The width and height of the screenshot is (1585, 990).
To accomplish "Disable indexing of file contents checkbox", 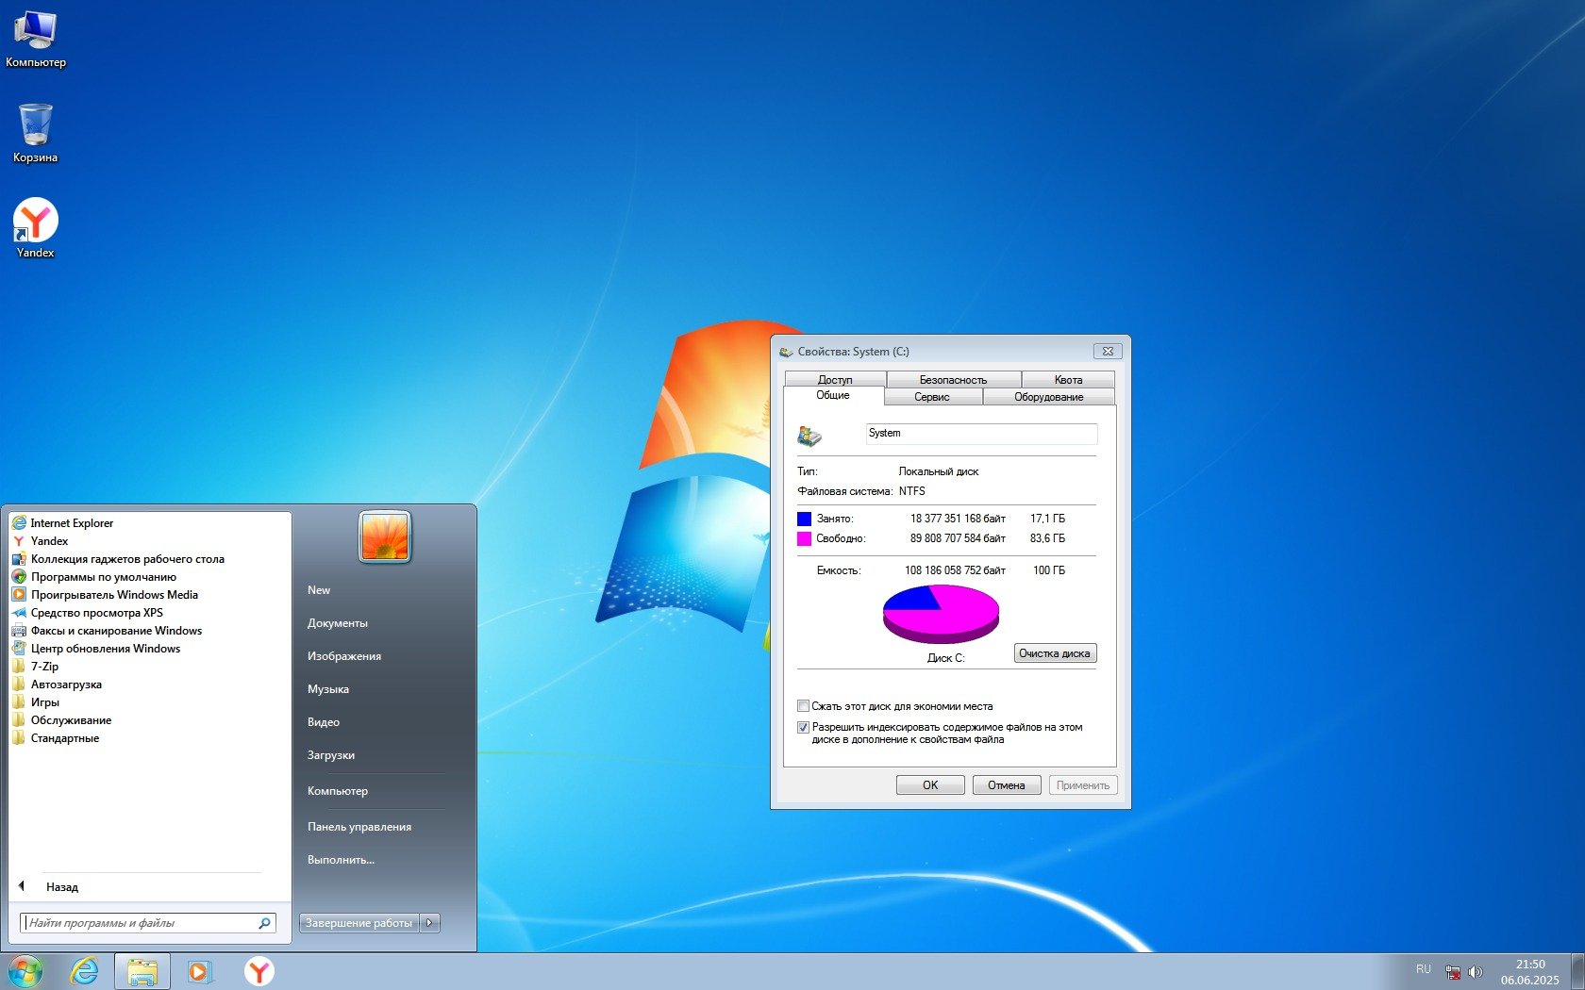I will click(x=804, y=727).
